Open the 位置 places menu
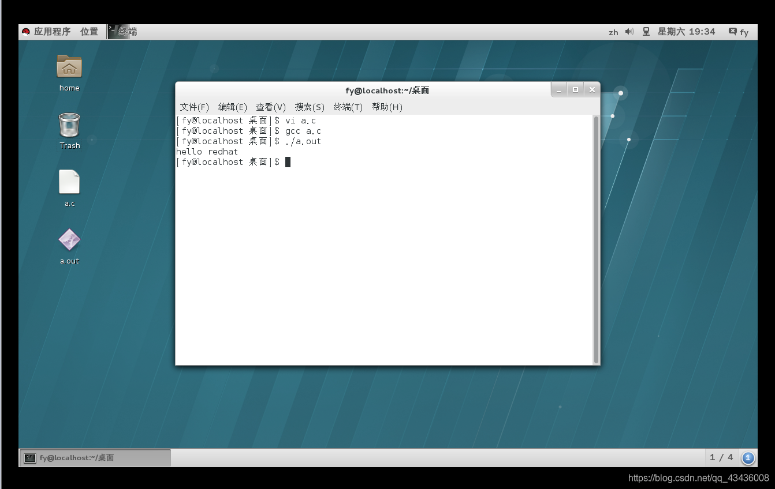 [x=90, y=32]
